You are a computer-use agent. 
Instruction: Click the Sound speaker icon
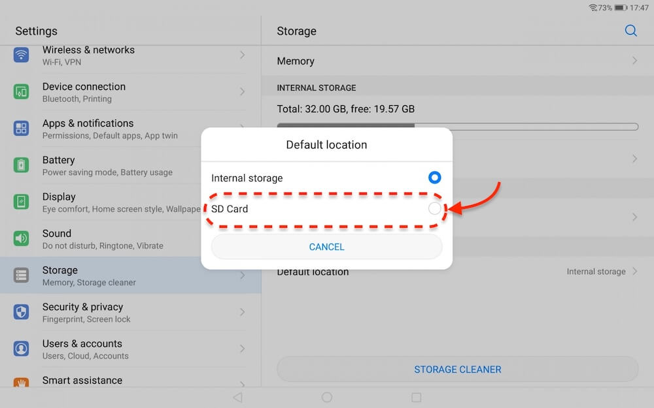[x=22, y=238]
